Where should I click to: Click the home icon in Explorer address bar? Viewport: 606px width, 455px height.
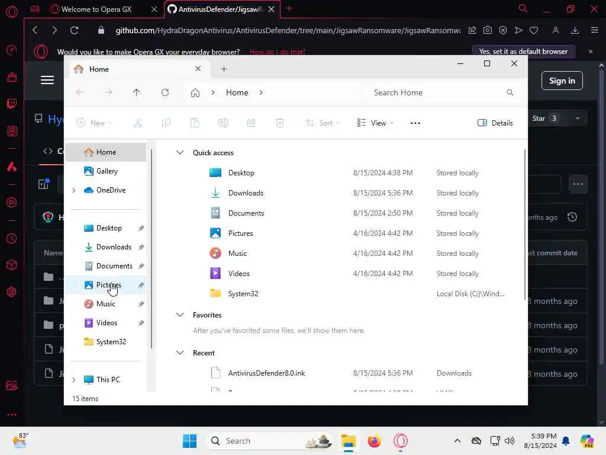click(x=195, y=92)
